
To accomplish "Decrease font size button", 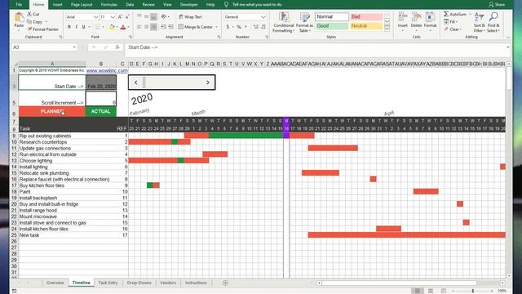I will (x=127, y=17).
